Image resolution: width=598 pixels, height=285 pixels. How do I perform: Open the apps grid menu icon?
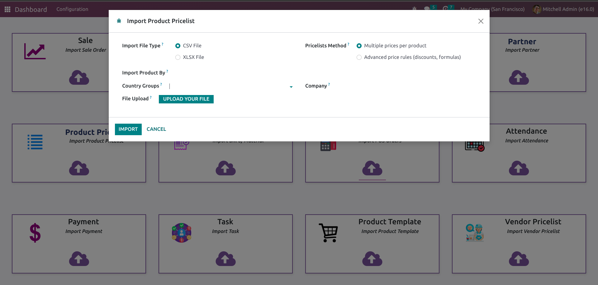click(x=7, y=9)
